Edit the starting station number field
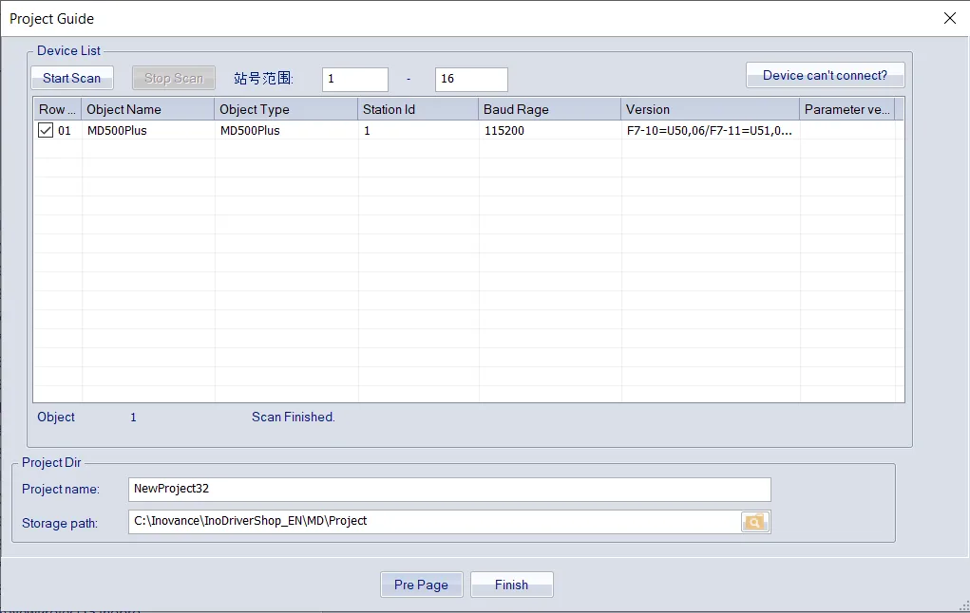The width and height of the screenshot is (970, 613). coord(354,80)
